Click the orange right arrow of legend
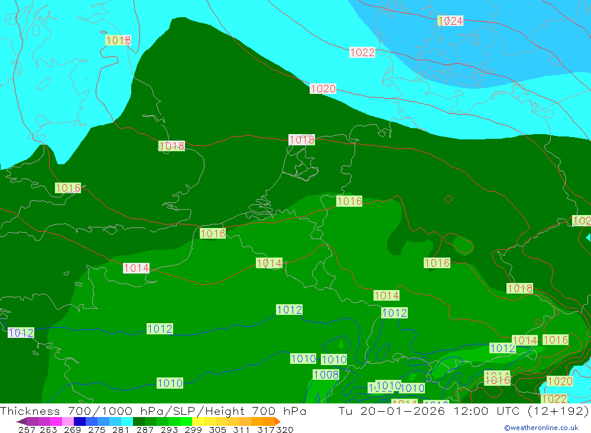591x433 pixels. (278, 421)
